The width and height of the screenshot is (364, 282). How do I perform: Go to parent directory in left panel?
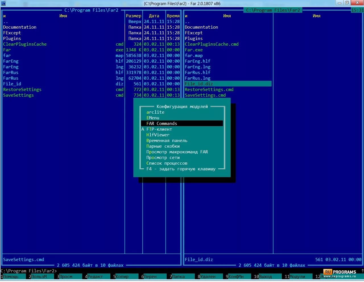5,22
